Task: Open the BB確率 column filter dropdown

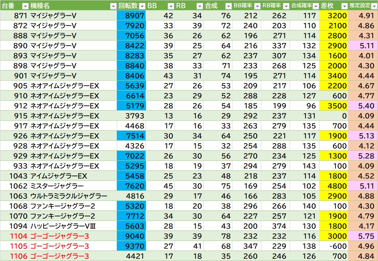Action: pos(257,6)
